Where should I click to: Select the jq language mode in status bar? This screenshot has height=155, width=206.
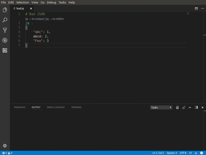point(196,153)
